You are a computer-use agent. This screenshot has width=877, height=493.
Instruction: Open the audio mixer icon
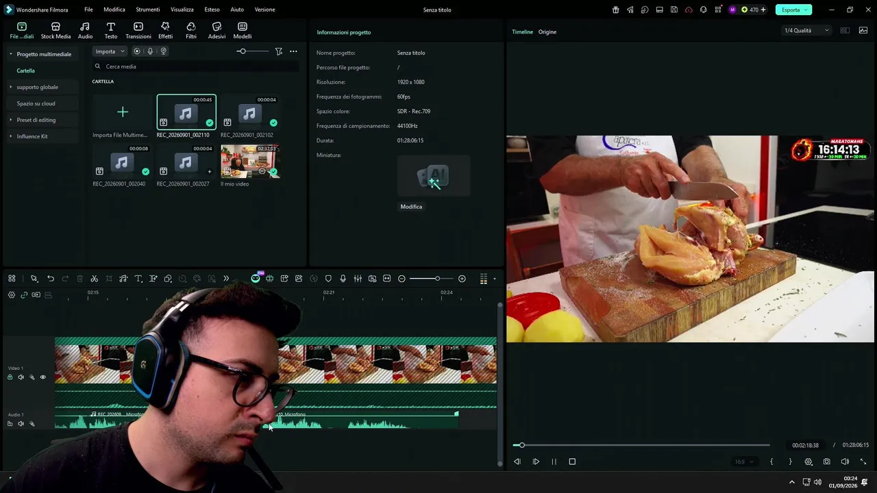coord(358,279)
